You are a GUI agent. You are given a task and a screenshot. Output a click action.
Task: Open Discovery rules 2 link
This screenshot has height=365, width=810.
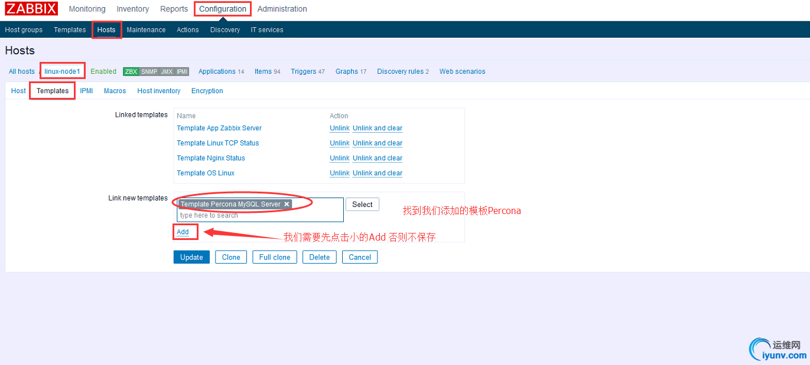pos(403,71)
